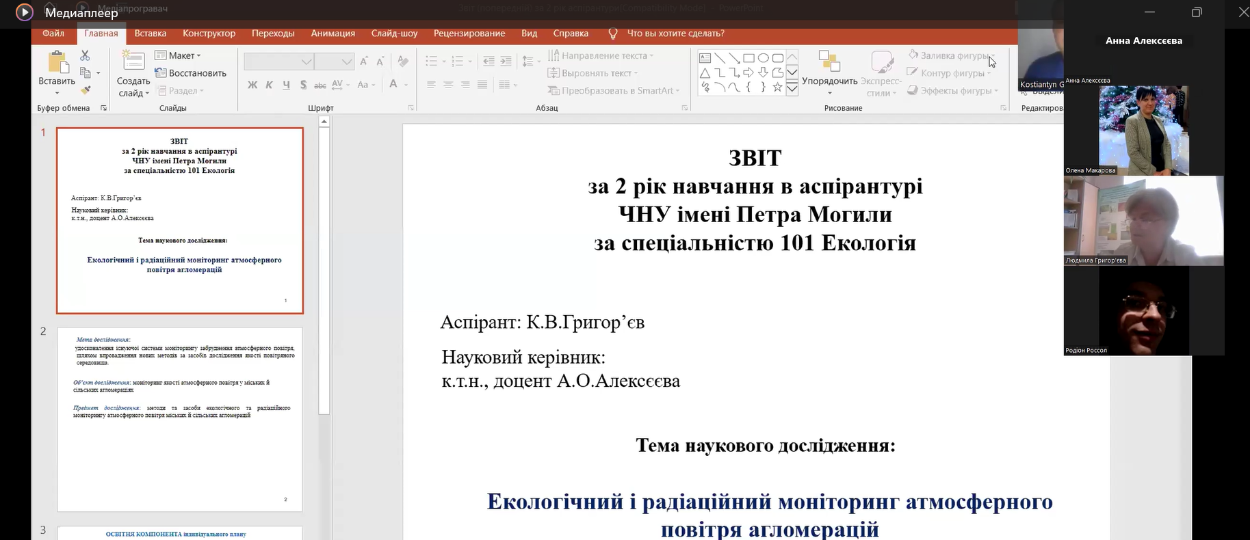Select the rectangle shape
1250x540 pixels.
748,58
